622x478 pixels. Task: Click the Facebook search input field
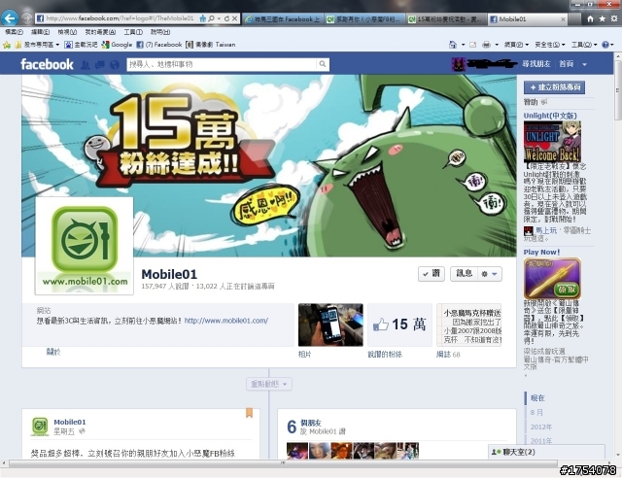[x=222, y=64]
